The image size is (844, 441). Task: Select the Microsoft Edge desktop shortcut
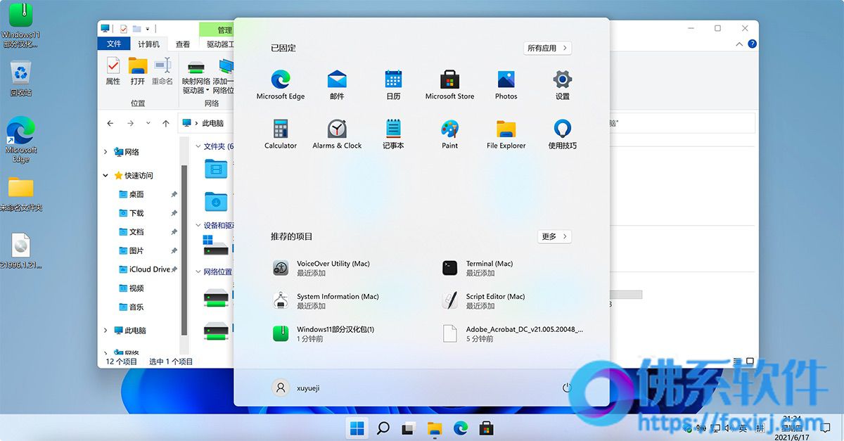click(x=21, y=139)
